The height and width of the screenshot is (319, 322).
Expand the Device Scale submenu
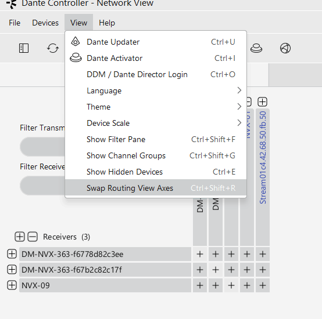[x=156, y=123]
